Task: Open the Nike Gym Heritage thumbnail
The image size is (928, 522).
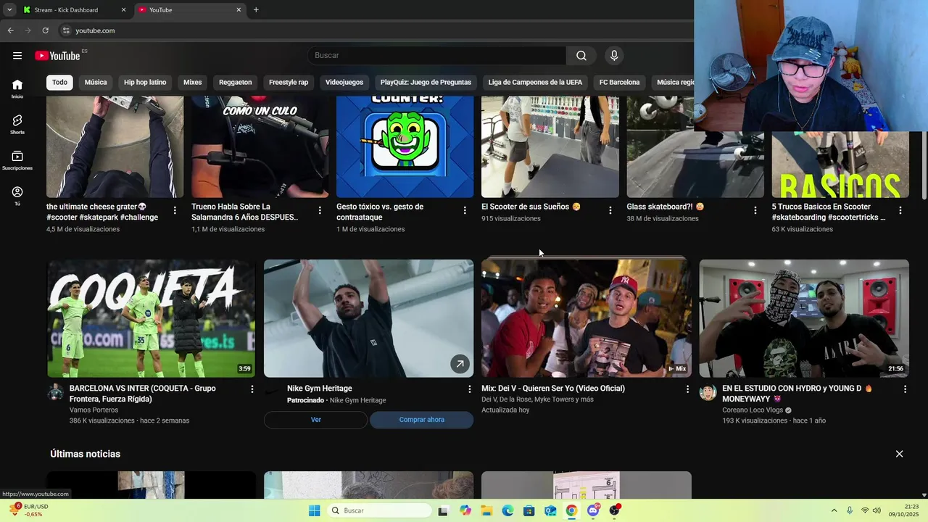Action: click(x=368, y=318)
